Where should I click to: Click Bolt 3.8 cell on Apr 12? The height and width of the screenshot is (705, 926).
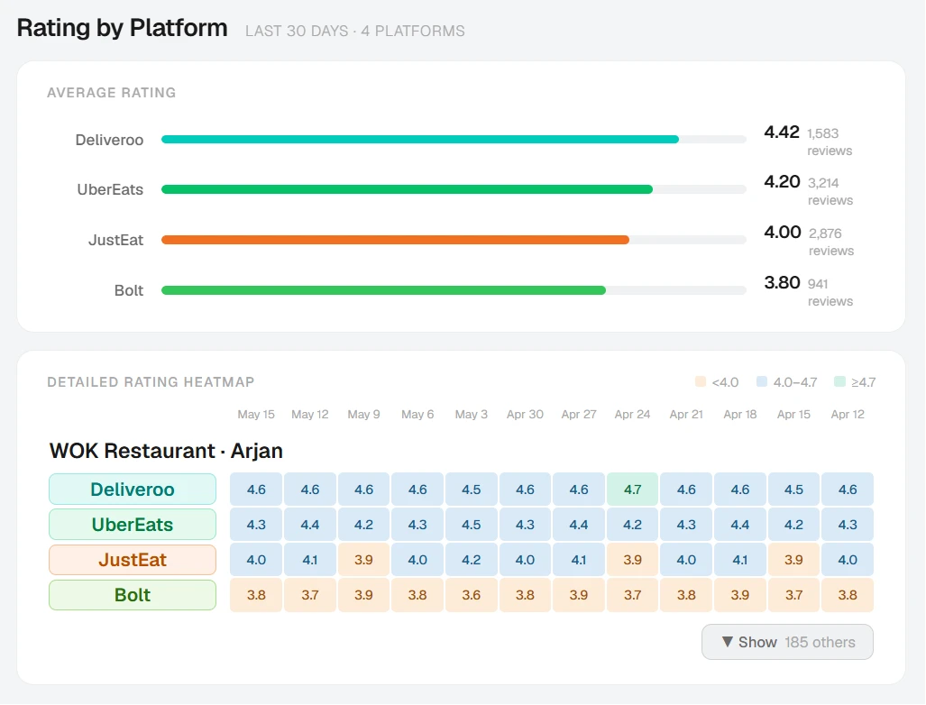[x=847, y=595]
